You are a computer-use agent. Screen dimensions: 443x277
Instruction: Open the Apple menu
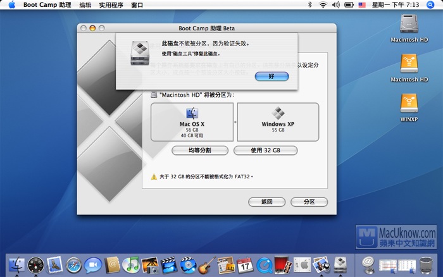point(12,5)
